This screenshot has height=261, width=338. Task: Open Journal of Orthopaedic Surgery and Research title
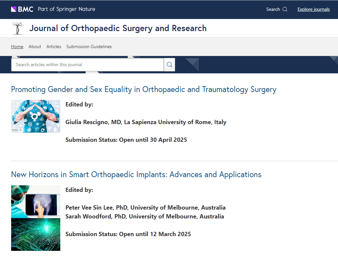pos(118,28)
